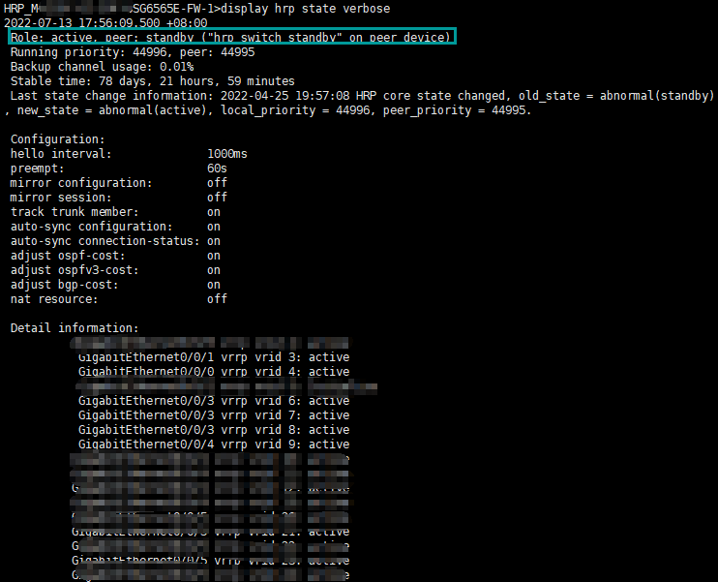Click the "nat resource: off" line
718x582 pixels.
(119, 299)
